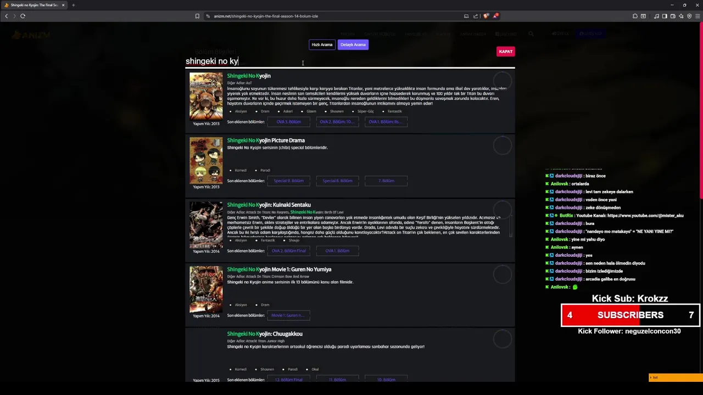Click the Yapım Yılı: 2013 label under first poster
Image resolution: width=703 pixels, height=395 pixels.
click(x=206, y=123)
